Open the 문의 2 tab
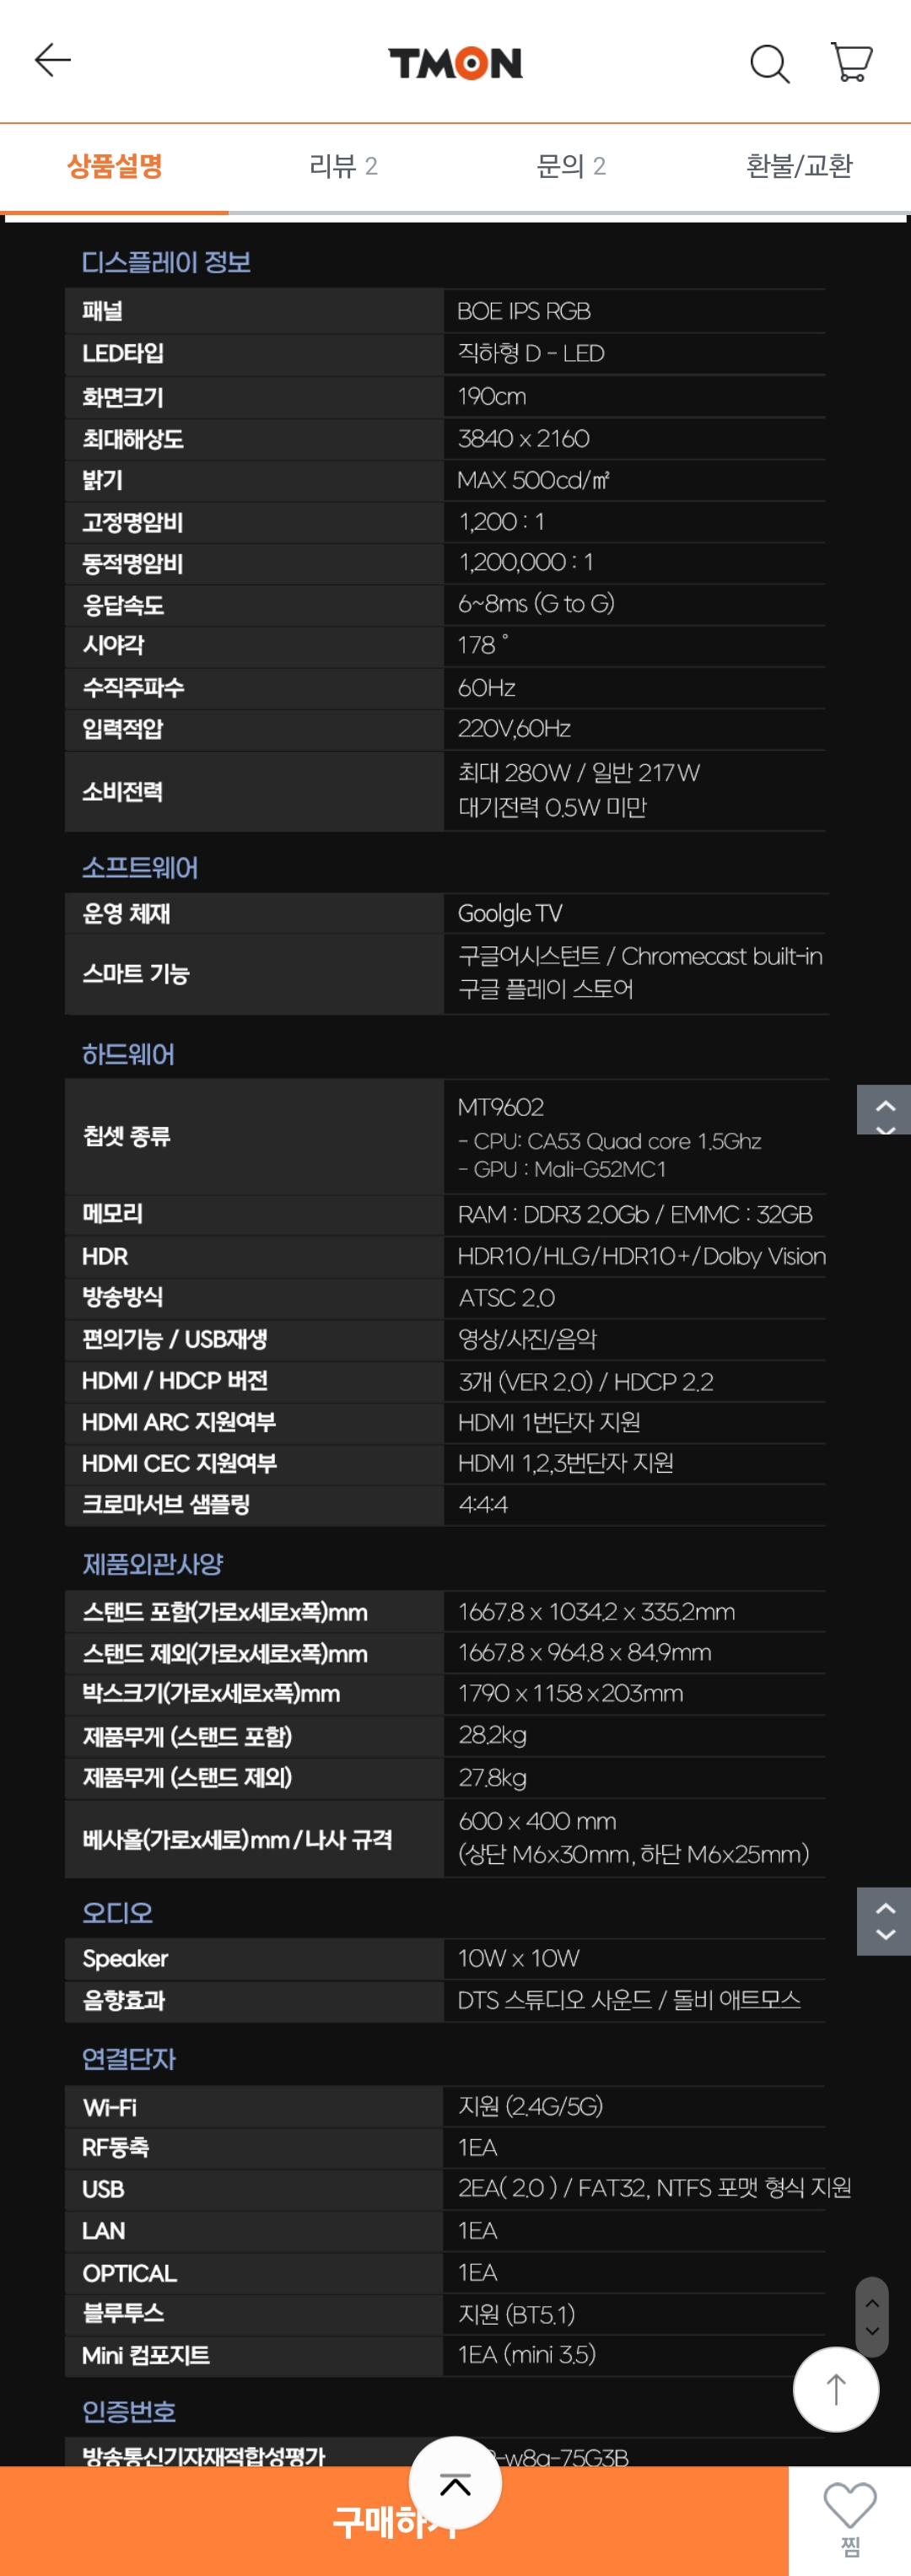Image resolution: width=911 pixels, height=2576 pixels. click(570, 166)
